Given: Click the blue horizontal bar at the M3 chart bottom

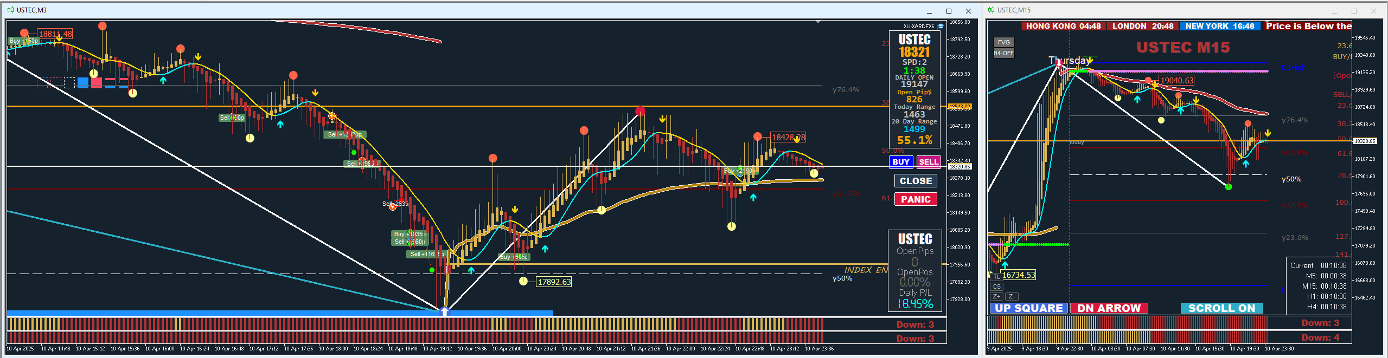Looking at the screenshot, I should coord(280,313).
